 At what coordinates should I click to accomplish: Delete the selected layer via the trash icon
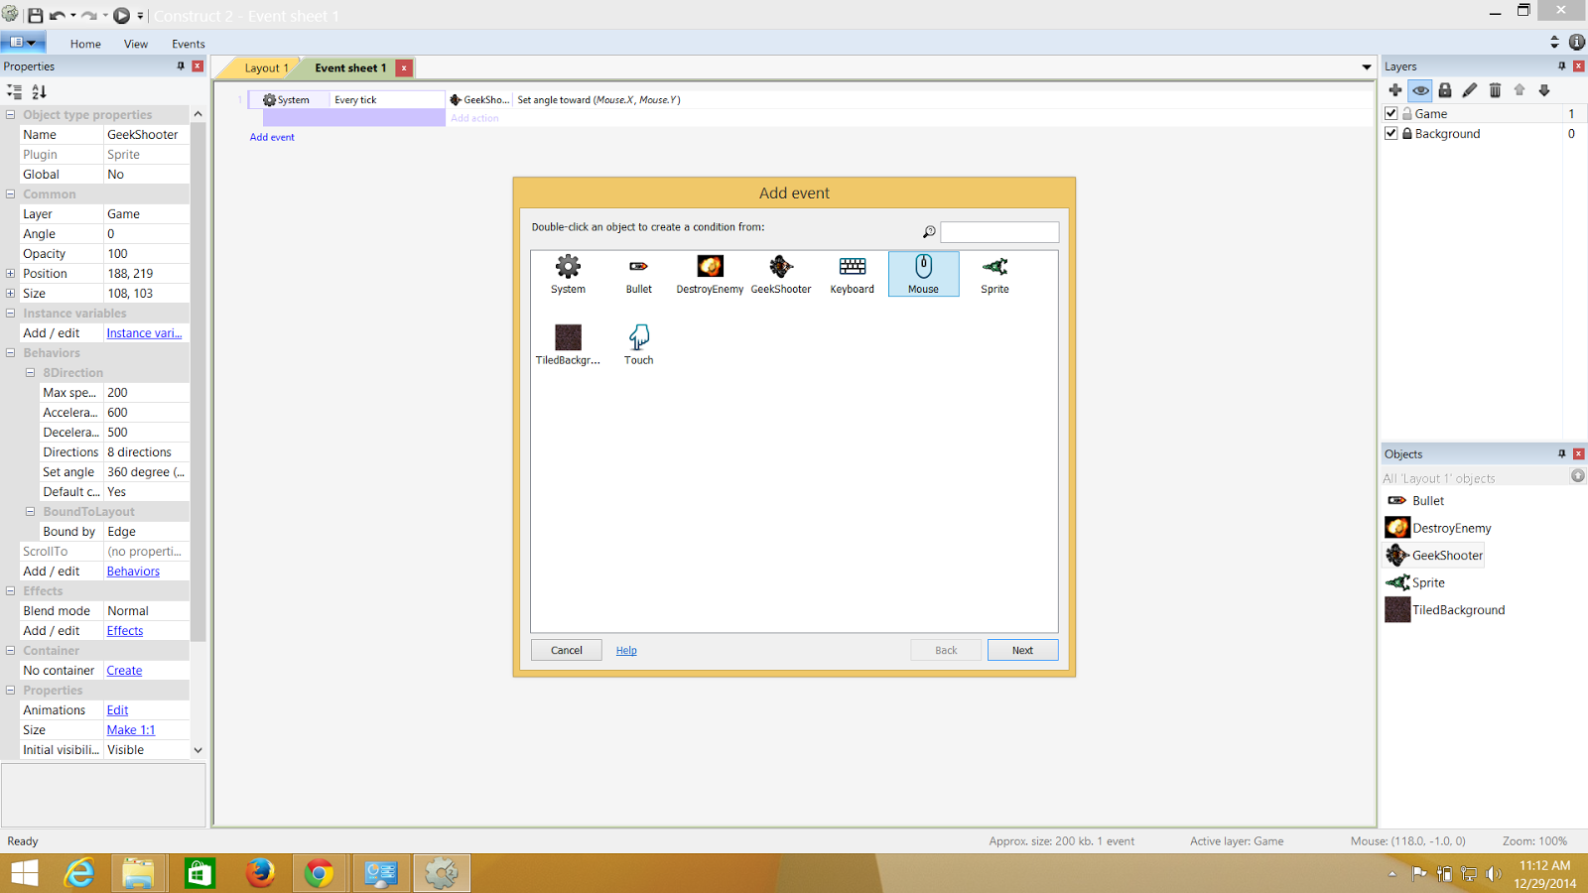click(x=1495, y=89)
